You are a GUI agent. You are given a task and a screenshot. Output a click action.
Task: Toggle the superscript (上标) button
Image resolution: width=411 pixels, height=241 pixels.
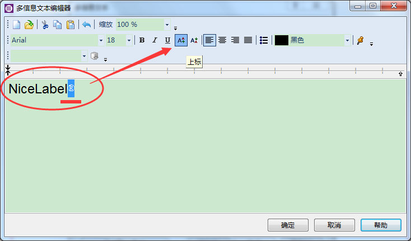pos(181,40)
